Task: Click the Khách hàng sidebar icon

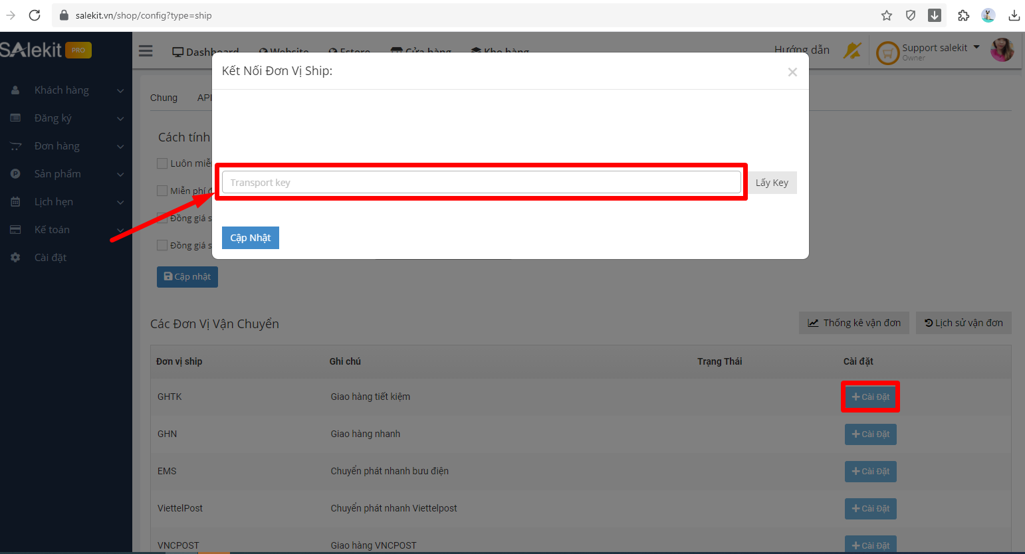Action: tap(15, 90)
